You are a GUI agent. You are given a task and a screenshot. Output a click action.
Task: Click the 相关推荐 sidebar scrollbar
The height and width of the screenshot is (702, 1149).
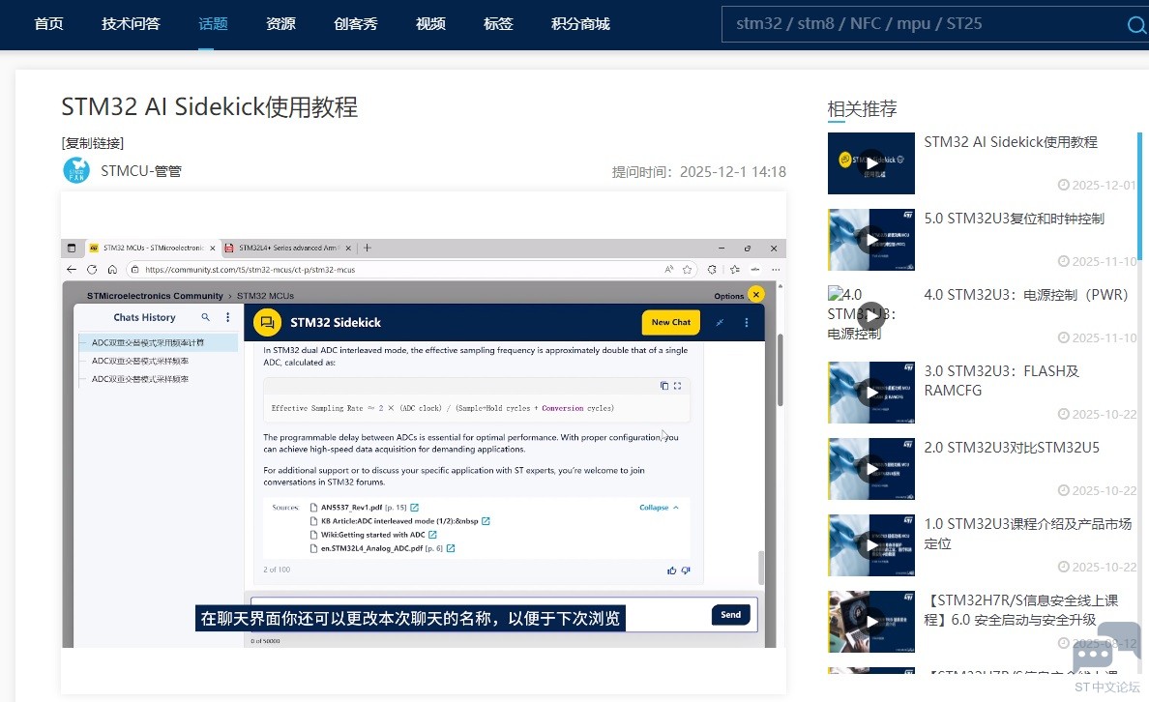click(x=1139, y=194)
